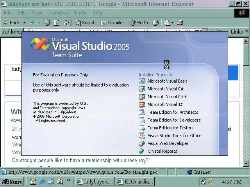Click the Team Edition for Testers icon
250x187 pixels.
[x=141, y=128]
